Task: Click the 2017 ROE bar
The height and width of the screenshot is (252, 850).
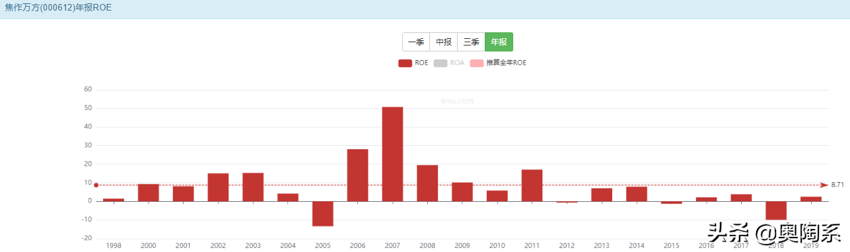Action: (741, 198)
